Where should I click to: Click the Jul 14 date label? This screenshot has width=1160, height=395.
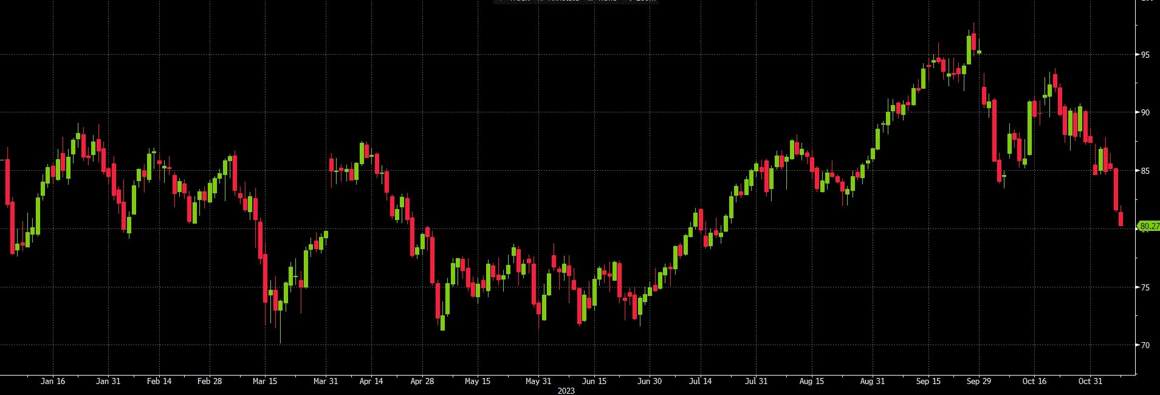coord(701,381)
